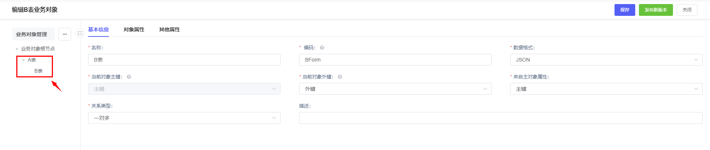Viewport: 710px width, 150px height.
Task: Switch to the 其他属性 tab
Action: tap(170, 29)
